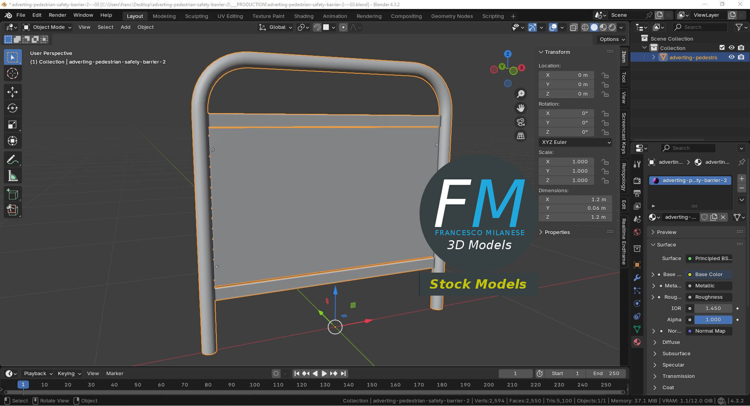
Task: Select the Annotate tool
Action: (x=12, y=160)
